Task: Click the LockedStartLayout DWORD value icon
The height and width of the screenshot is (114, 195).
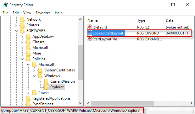Action: pos(89,33)
